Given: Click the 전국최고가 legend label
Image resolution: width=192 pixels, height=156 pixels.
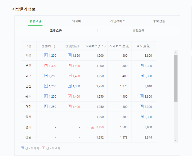Looking at the screenshot, I should pyautogui.click(x=53, y=148).
